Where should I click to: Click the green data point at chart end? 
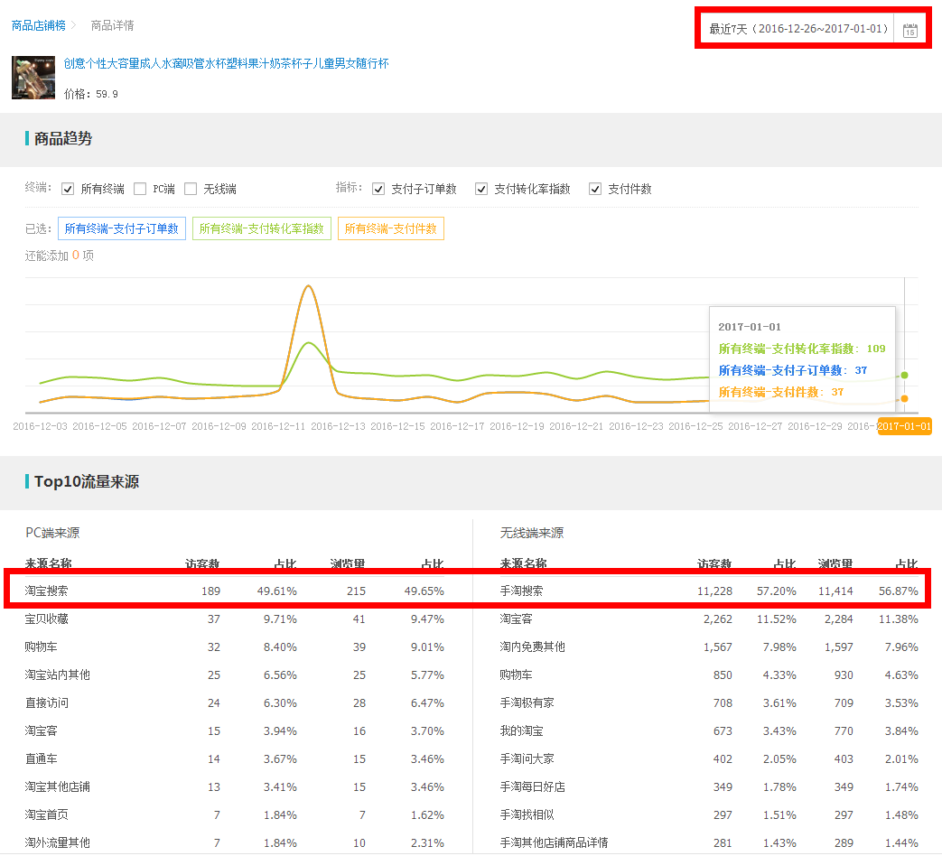pos(904,375)
